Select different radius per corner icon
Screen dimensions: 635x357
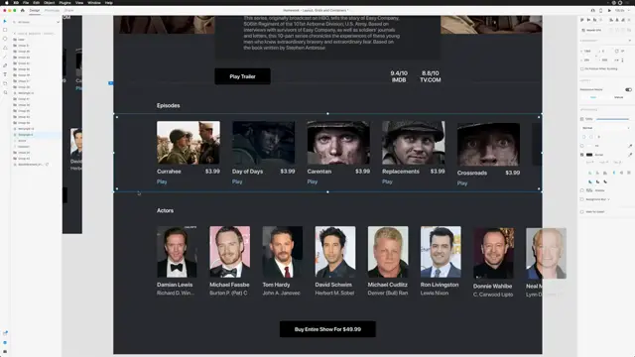(x=591, y=137)
